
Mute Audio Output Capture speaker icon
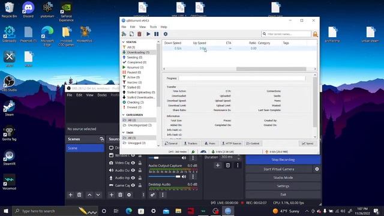coord(184,176)
